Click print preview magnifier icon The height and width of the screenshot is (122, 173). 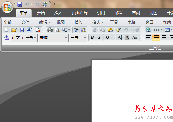pos(57,30)
